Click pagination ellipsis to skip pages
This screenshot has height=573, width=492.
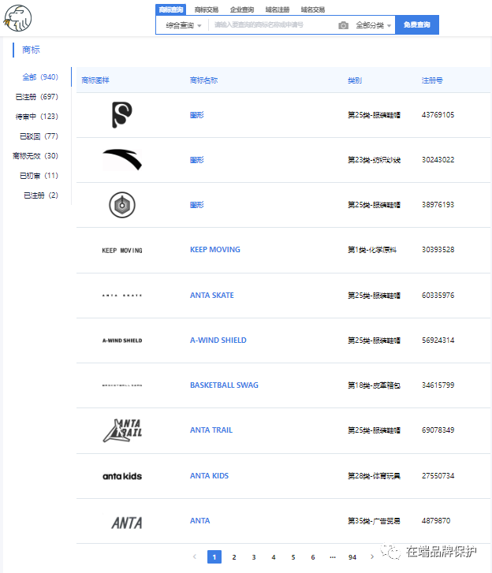pyautogui.click(x=333, y=557)
